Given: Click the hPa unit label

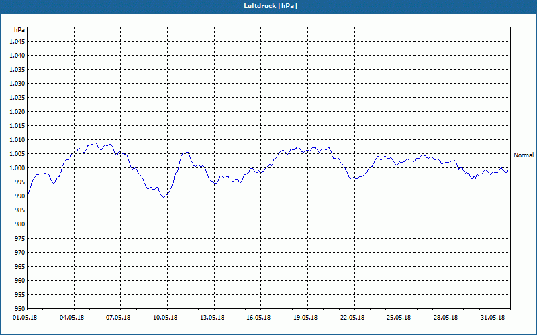Looking at the screenshot, I should [19, 29].
